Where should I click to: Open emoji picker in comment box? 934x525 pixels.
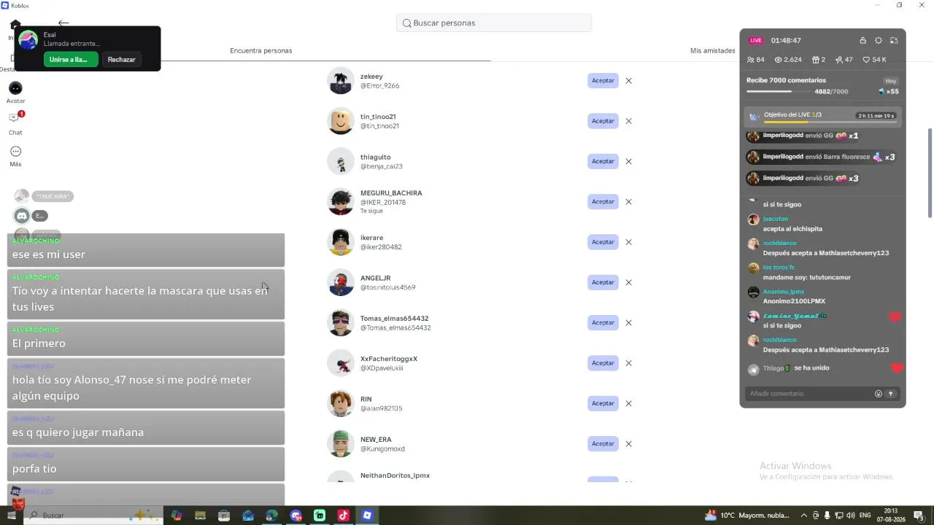pyautogui.click(x=879, y=394)
